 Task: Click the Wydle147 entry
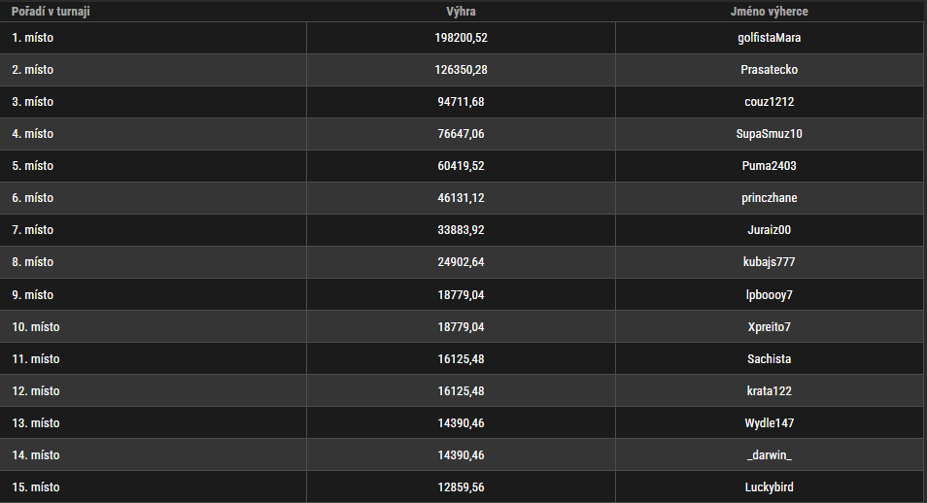point(770,423)
